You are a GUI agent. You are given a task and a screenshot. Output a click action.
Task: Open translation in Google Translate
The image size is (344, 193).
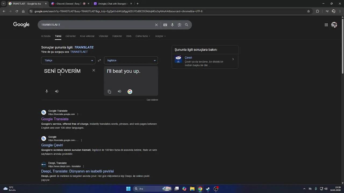[130, 92]
